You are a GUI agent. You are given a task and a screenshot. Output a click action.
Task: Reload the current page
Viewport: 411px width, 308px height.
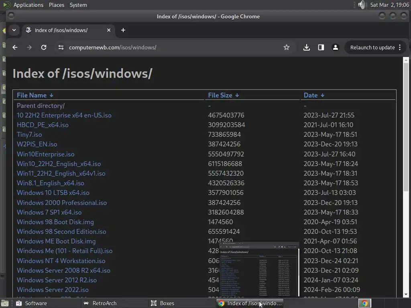point(44,47)
